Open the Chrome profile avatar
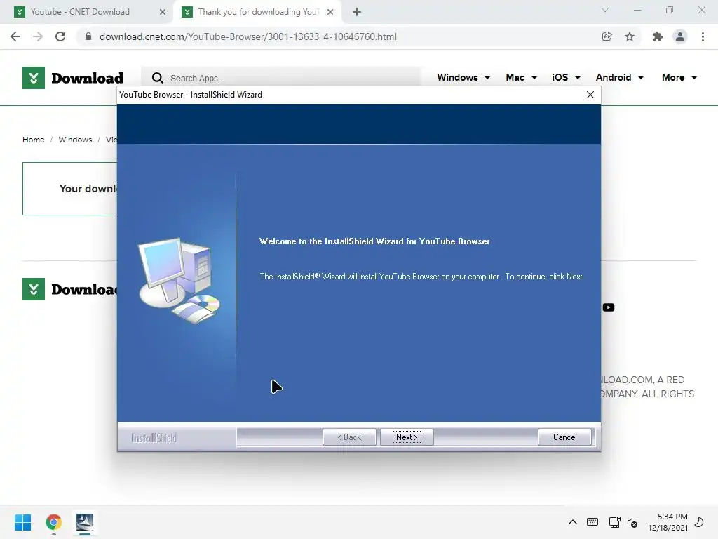Image resolution: width=718 pixels, height=539 pixels. point(680,36)
